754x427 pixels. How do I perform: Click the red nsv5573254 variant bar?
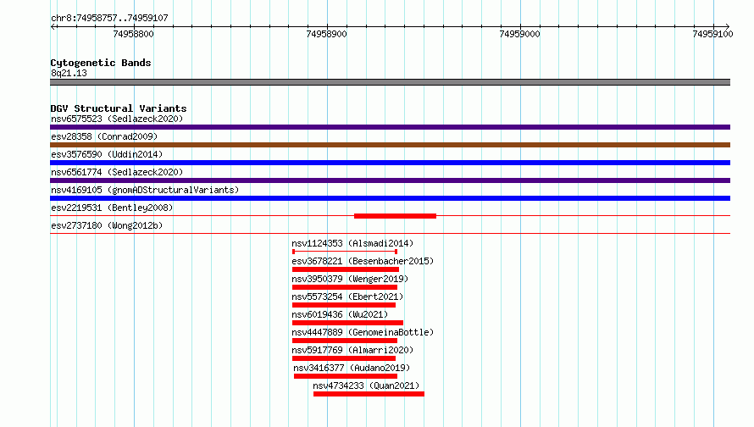coord(344,305)
